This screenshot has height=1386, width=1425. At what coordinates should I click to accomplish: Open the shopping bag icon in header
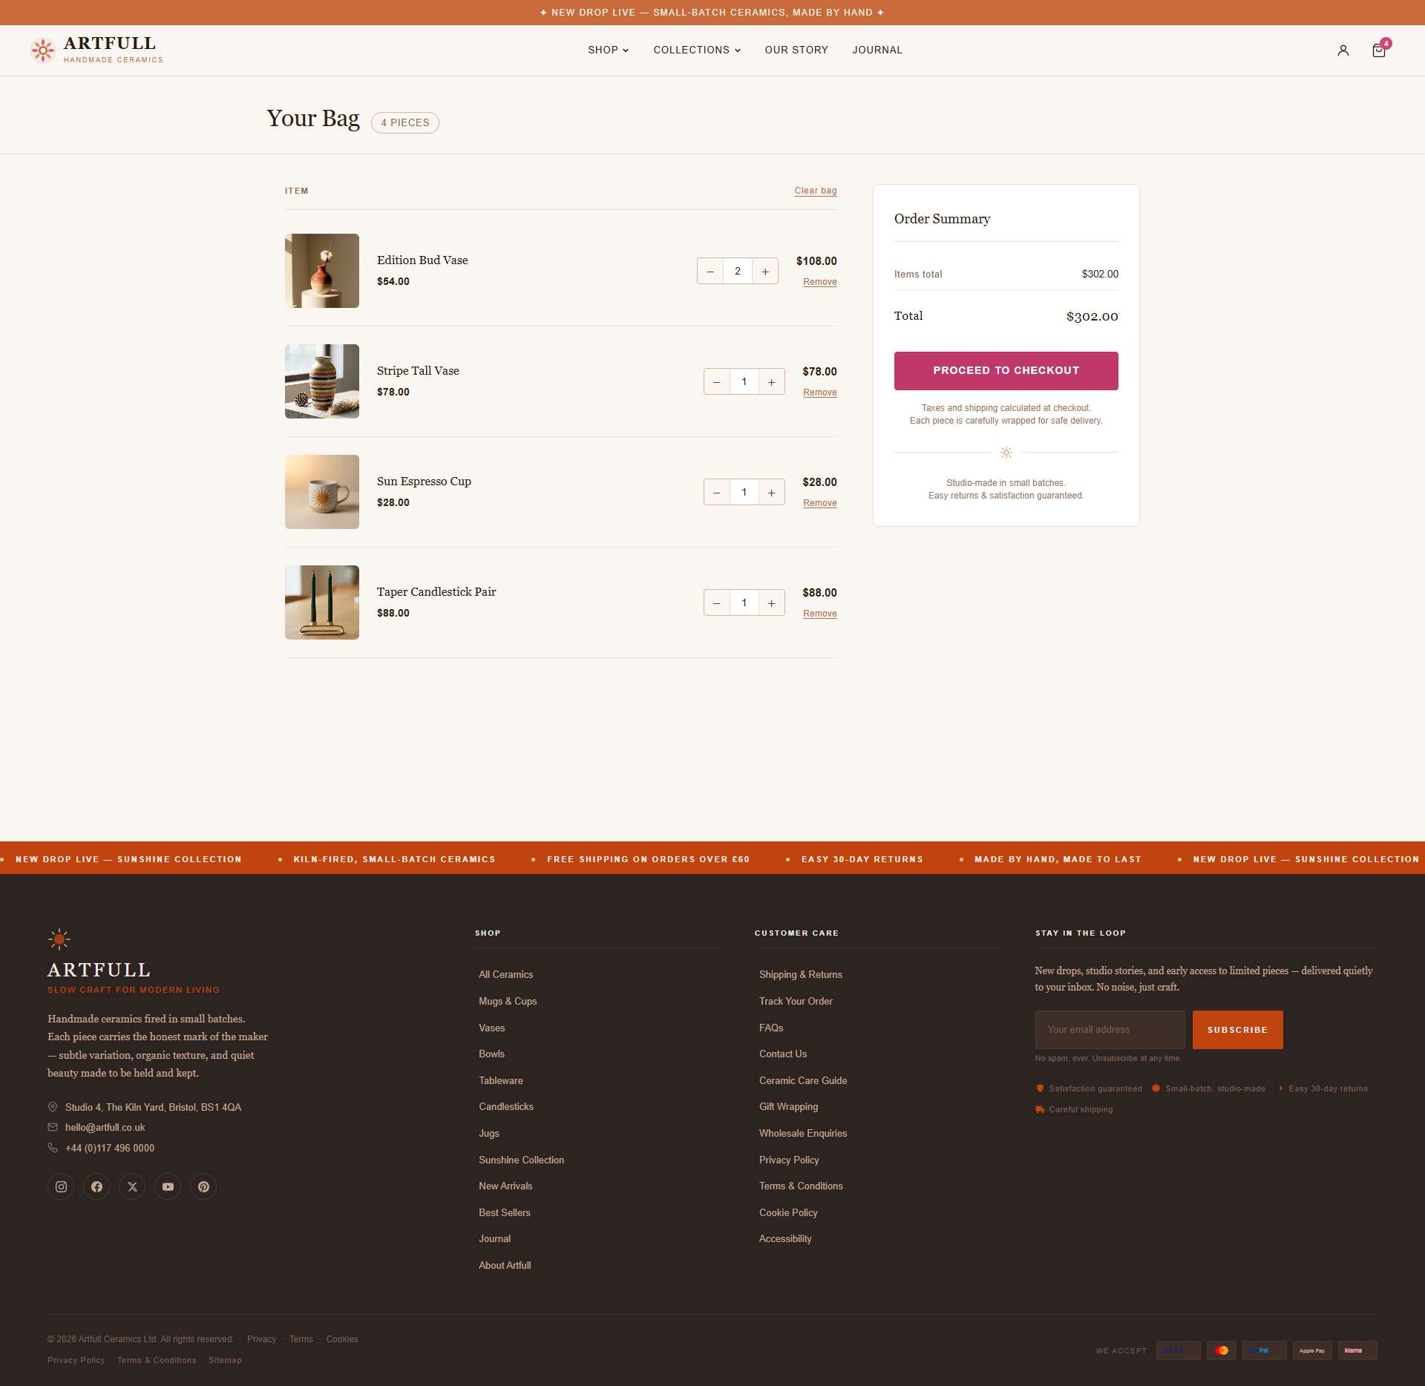tap(1379, 50)
